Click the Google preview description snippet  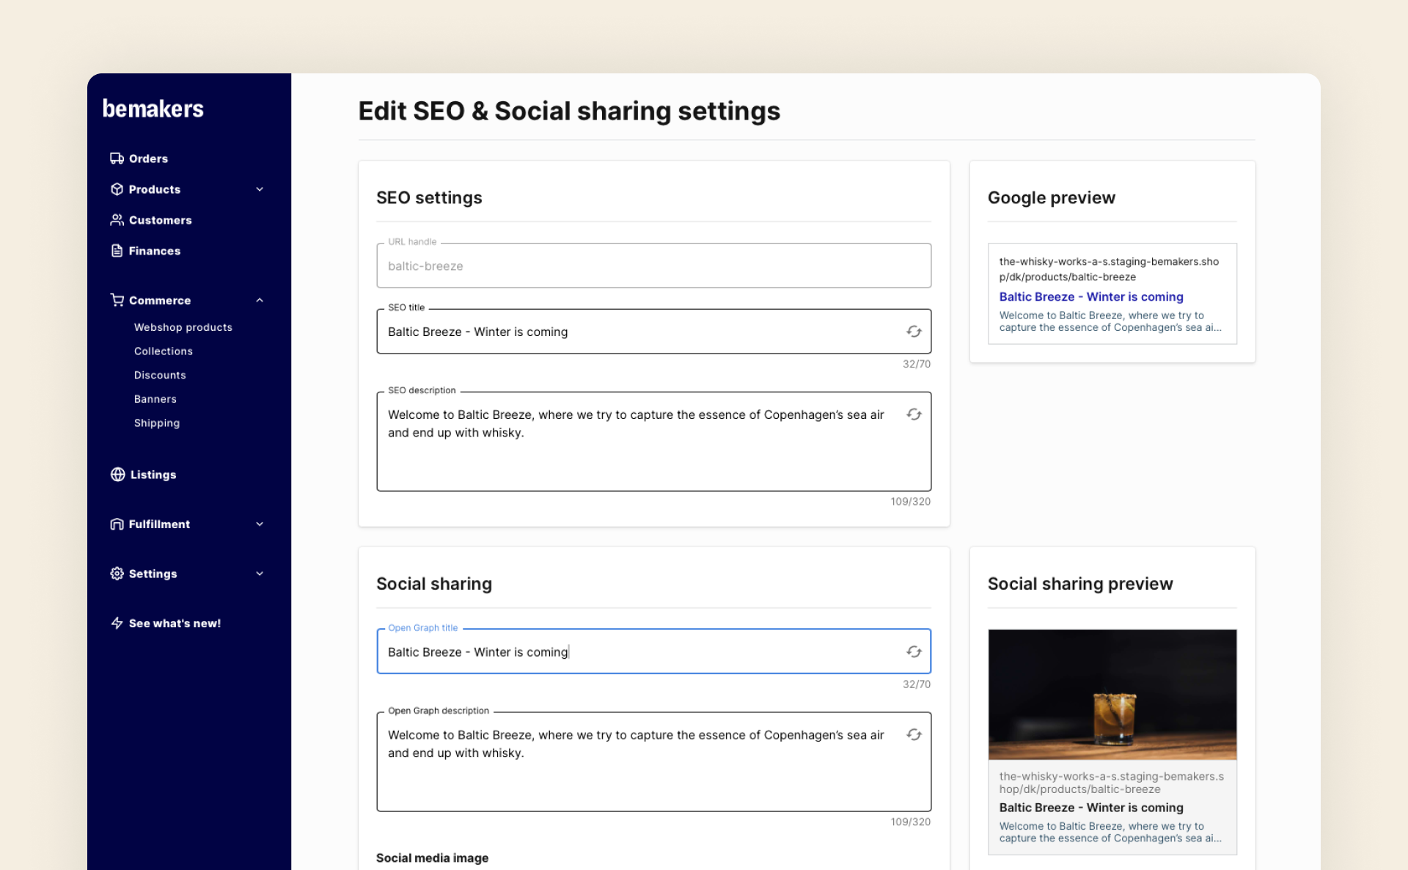click(1110, 321)
